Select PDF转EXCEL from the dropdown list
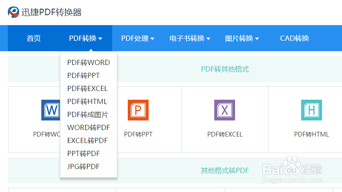 [x=87, y=88]
